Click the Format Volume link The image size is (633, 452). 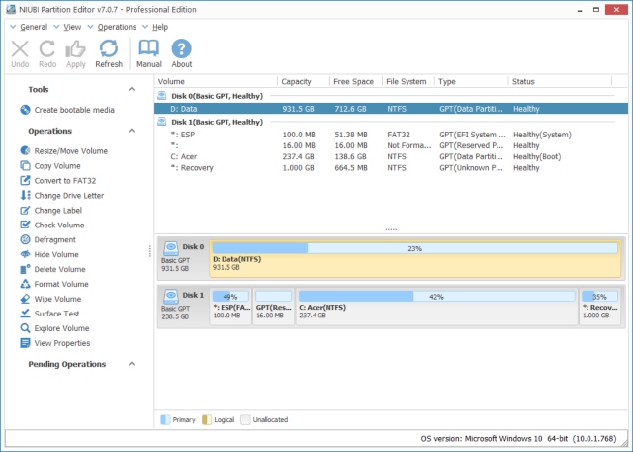coord(61,284)
